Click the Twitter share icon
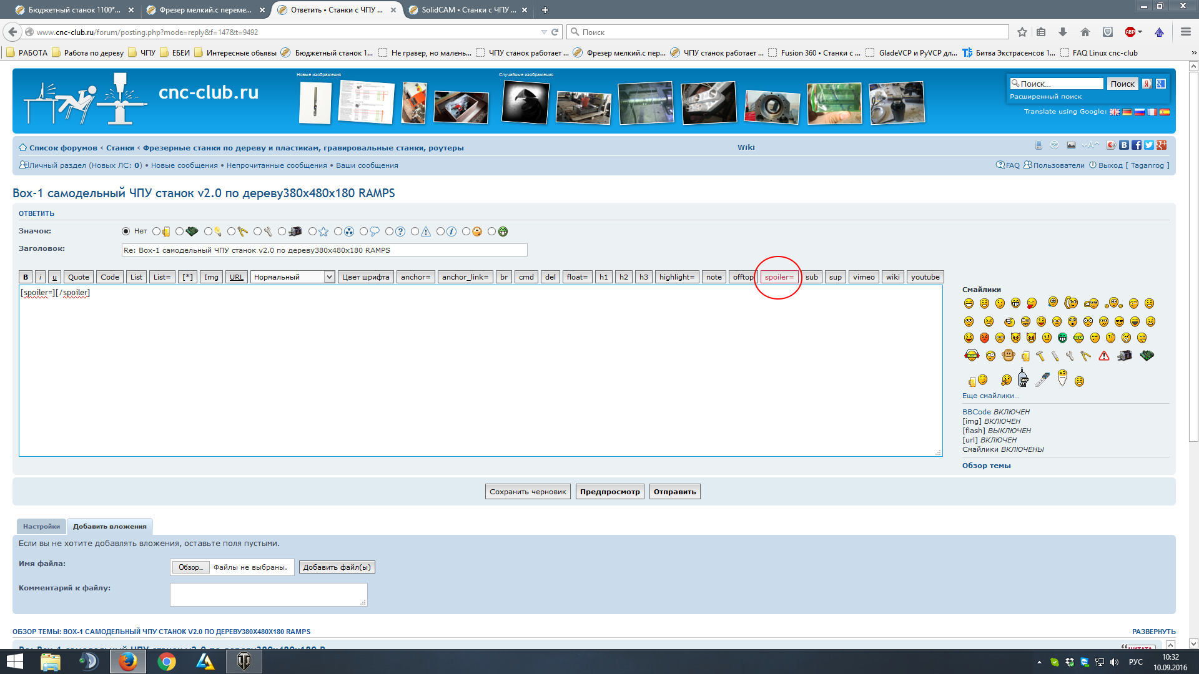1199x674 pixels. tap(1149, 145)
